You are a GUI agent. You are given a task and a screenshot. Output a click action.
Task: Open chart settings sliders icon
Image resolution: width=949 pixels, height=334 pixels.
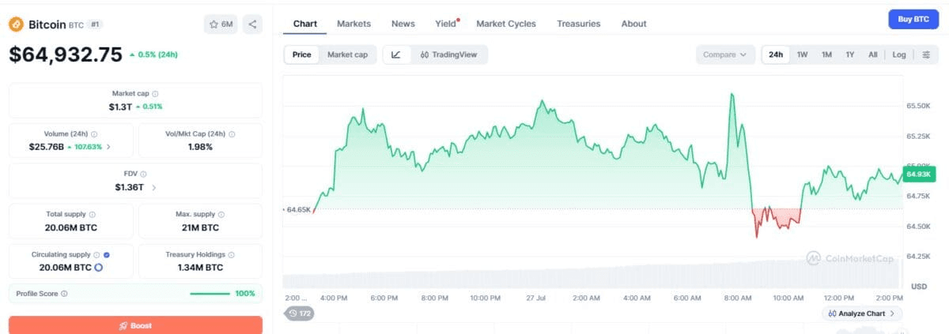(x=926, y=54)
